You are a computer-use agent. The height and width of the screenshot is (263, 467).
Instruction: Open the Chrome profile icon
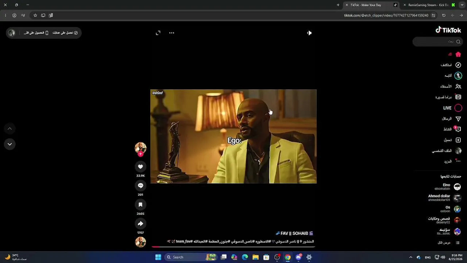click(14, 15)
